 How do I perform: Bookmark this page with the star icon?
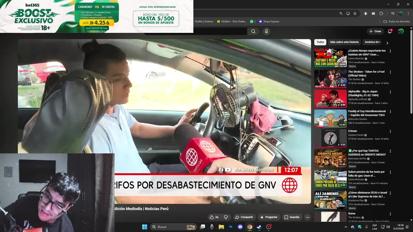coord(355,14)
